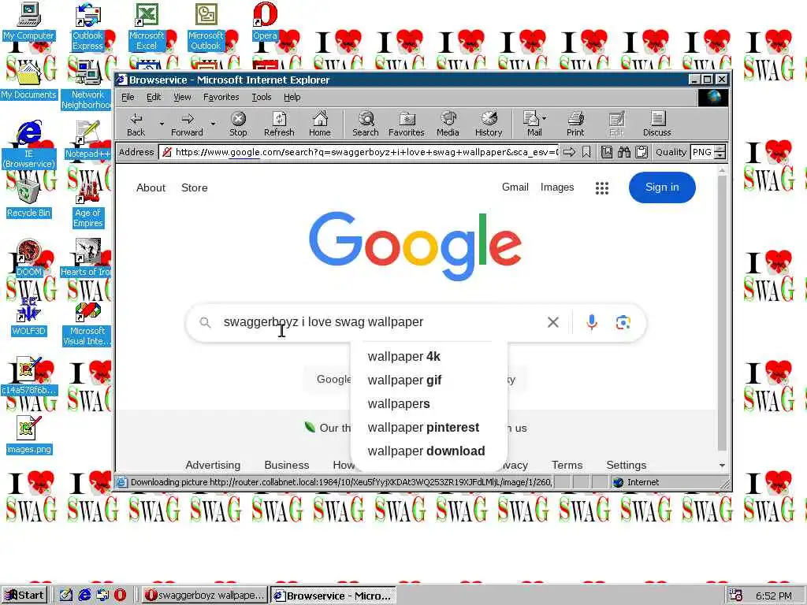Click the Discuss toolbar button

[656, 124]
